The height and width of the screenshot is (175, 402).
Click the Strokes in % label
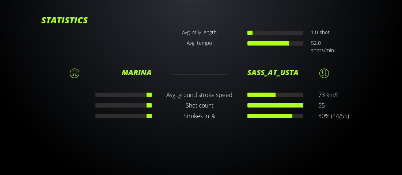click(199, 116)
